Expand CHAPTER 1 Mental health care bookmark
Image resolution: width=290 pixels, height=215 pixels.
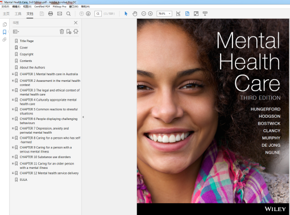pos(13,74)
